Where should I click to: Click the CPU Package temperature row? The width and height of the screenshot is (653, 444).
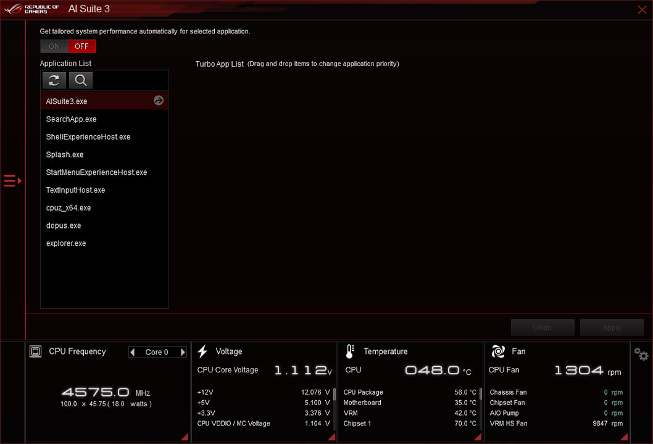click(x=410, y=392)
